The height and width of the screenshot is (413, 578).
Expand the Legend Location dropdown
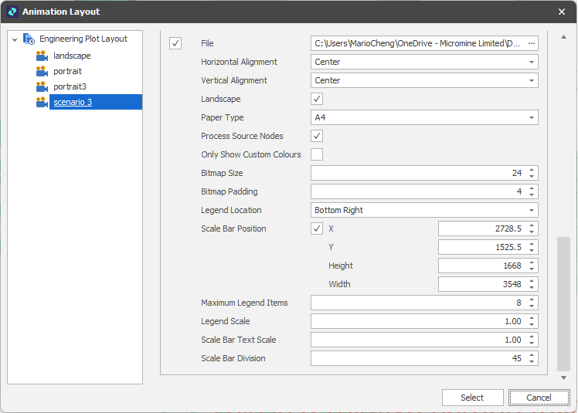tap(532, 210)
